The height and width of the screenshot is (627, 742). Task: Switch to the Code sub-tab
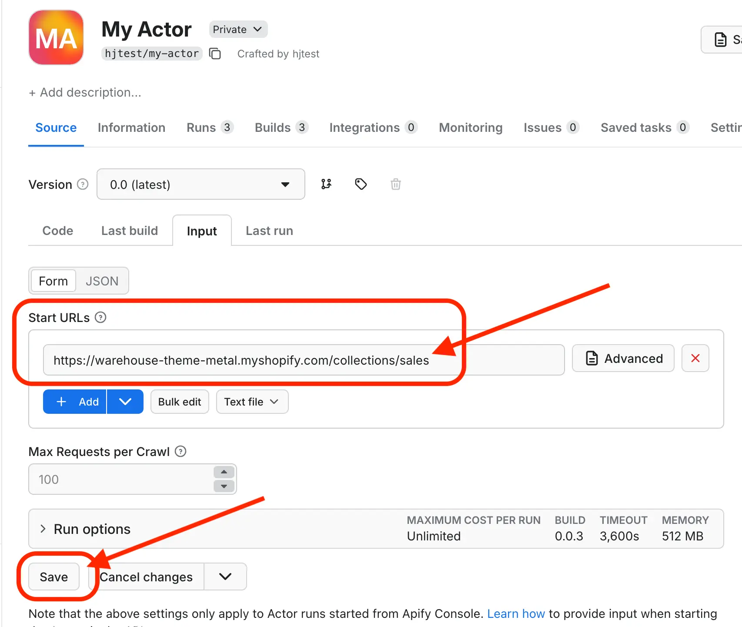58,231
